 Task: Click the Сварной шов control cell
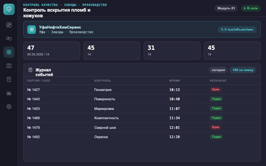105,127
